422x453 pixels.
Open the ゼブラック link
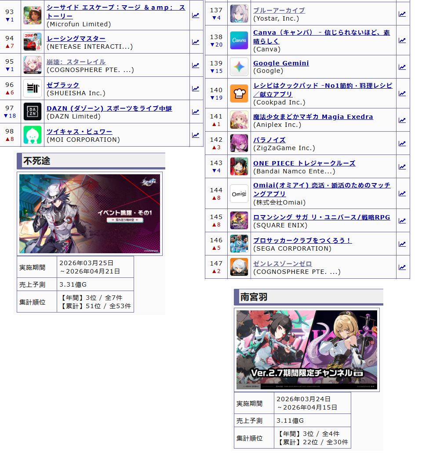pyautogui.click(x=63, y=85)
